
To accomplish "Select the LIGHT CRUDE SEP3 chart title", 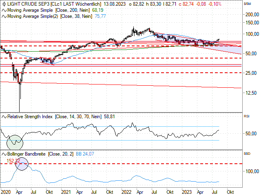I will click(x=54, y=4).
